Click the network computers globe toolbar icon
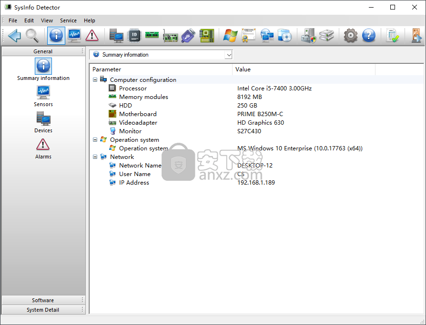This screenshot has height=325, width=426. coord(267,36)
